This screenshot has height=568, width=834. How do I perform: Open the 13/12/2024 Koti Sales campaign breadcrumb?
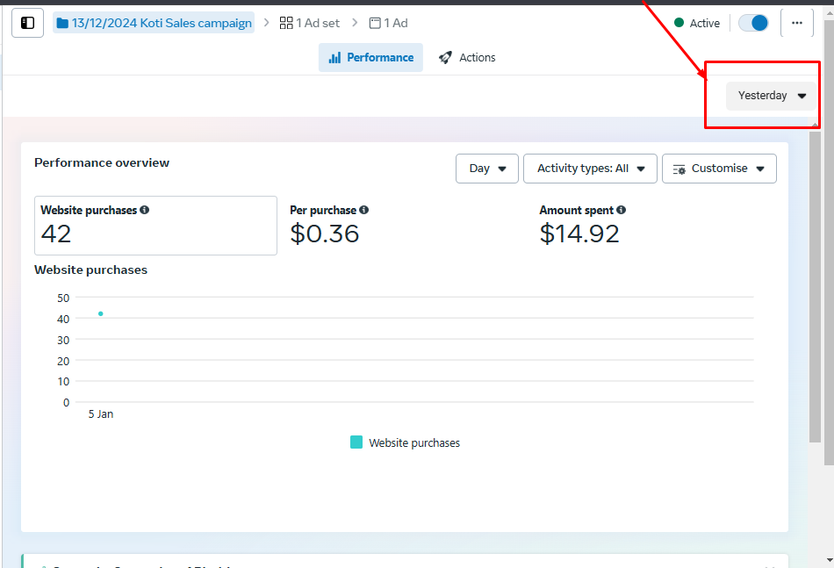[x=154, y=23]
